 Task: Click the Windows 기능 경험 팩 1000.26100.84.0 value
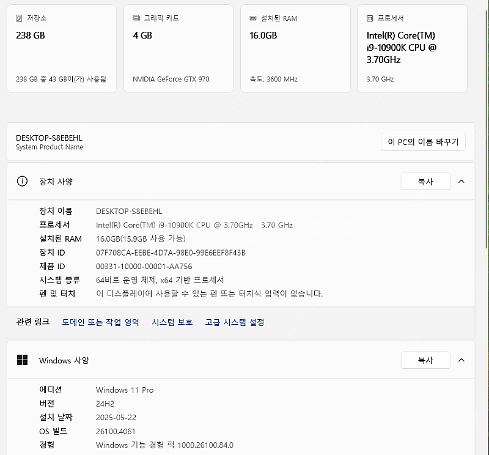coord(164,445)
